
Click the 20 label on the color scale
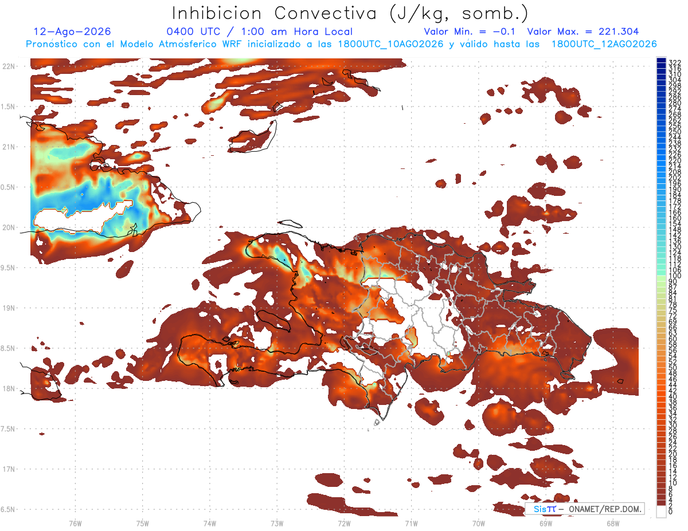click(673, 454)
